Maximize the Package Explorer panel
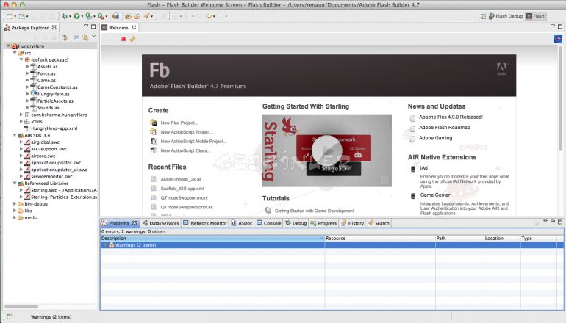 click(x=93, y=26)
